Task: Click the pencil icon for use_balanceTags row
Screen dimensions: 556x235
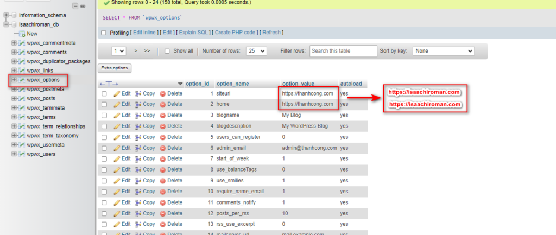Action: (x=117, y=170)
